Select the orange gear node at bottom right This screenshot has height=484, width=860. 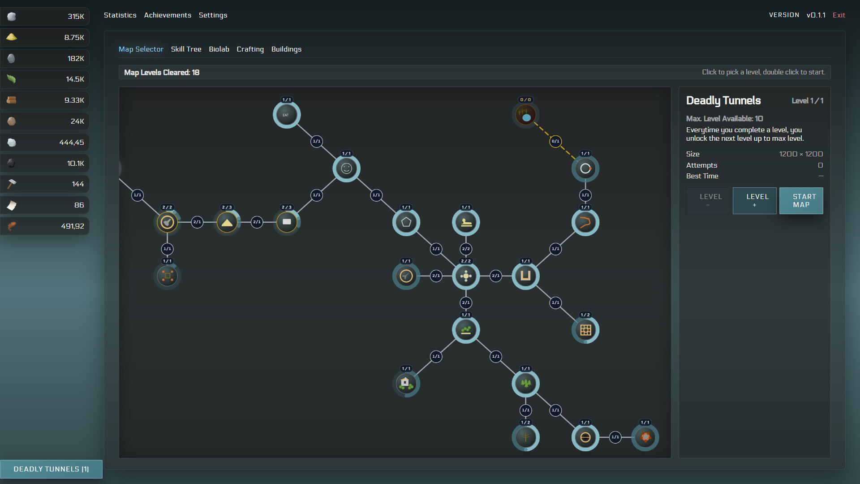[645, 437]
